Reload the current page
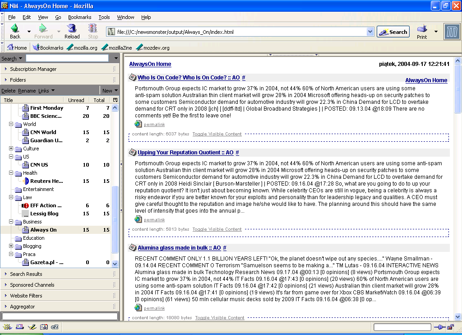The image size is (462, 335). (x=72, y=31)
